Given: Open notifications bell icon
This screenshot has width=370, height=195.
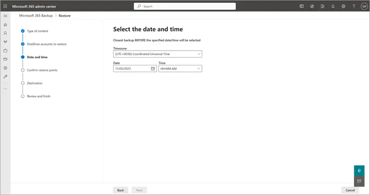Looking at the screenshot, I should 333,6.
